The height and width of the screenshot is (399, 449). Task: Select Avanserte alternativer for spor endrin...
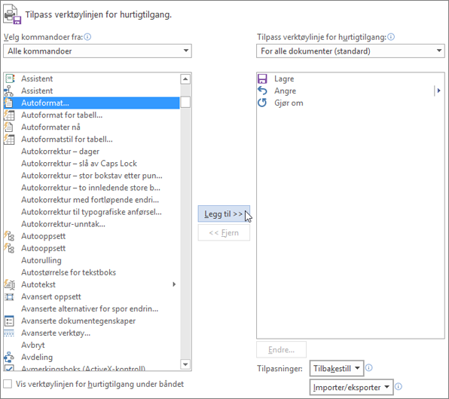pos(92,308)
